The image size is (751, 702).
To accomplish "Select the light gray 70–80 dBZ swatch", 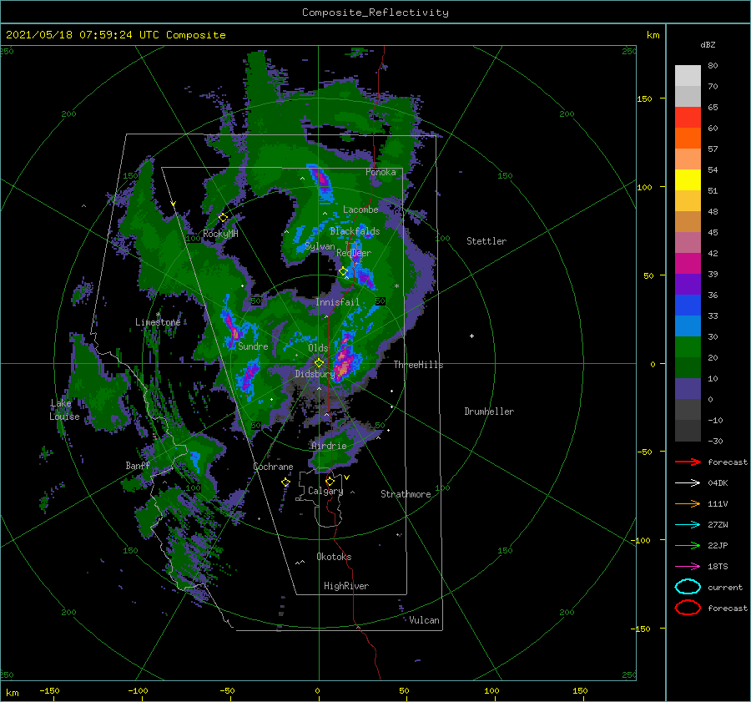I will [x=688, y=76].
